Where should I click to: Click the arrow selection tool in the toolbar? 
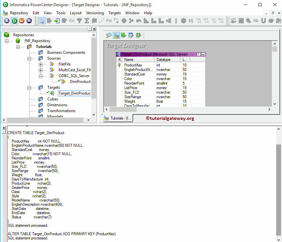(x=42, y=20)
